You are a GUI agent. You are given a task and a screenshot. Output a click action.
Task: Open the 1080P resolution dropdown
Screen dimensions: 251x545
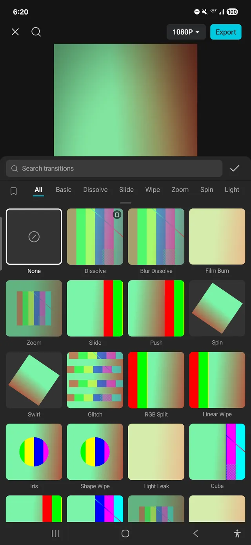click(x=186, y=32)
